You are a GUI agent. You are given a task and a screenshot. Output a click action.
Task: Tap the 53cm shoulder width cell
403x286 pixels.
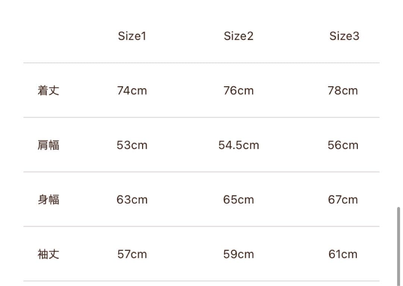[132, 145]
